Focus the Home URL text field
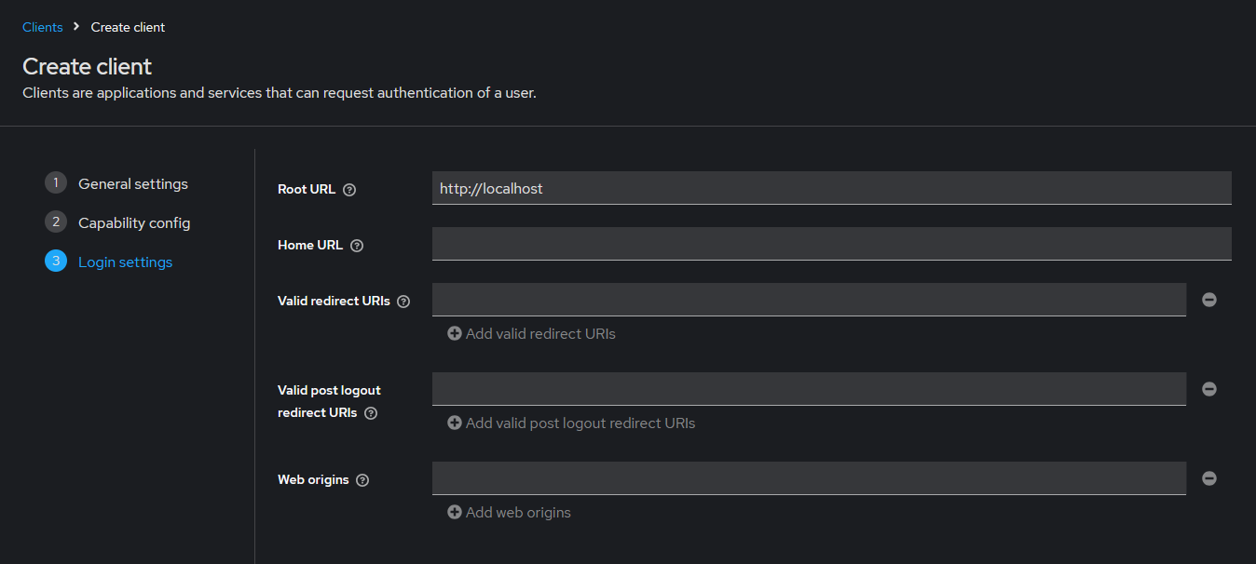This screenshot has width=1256, height=564. pos(831,244)
